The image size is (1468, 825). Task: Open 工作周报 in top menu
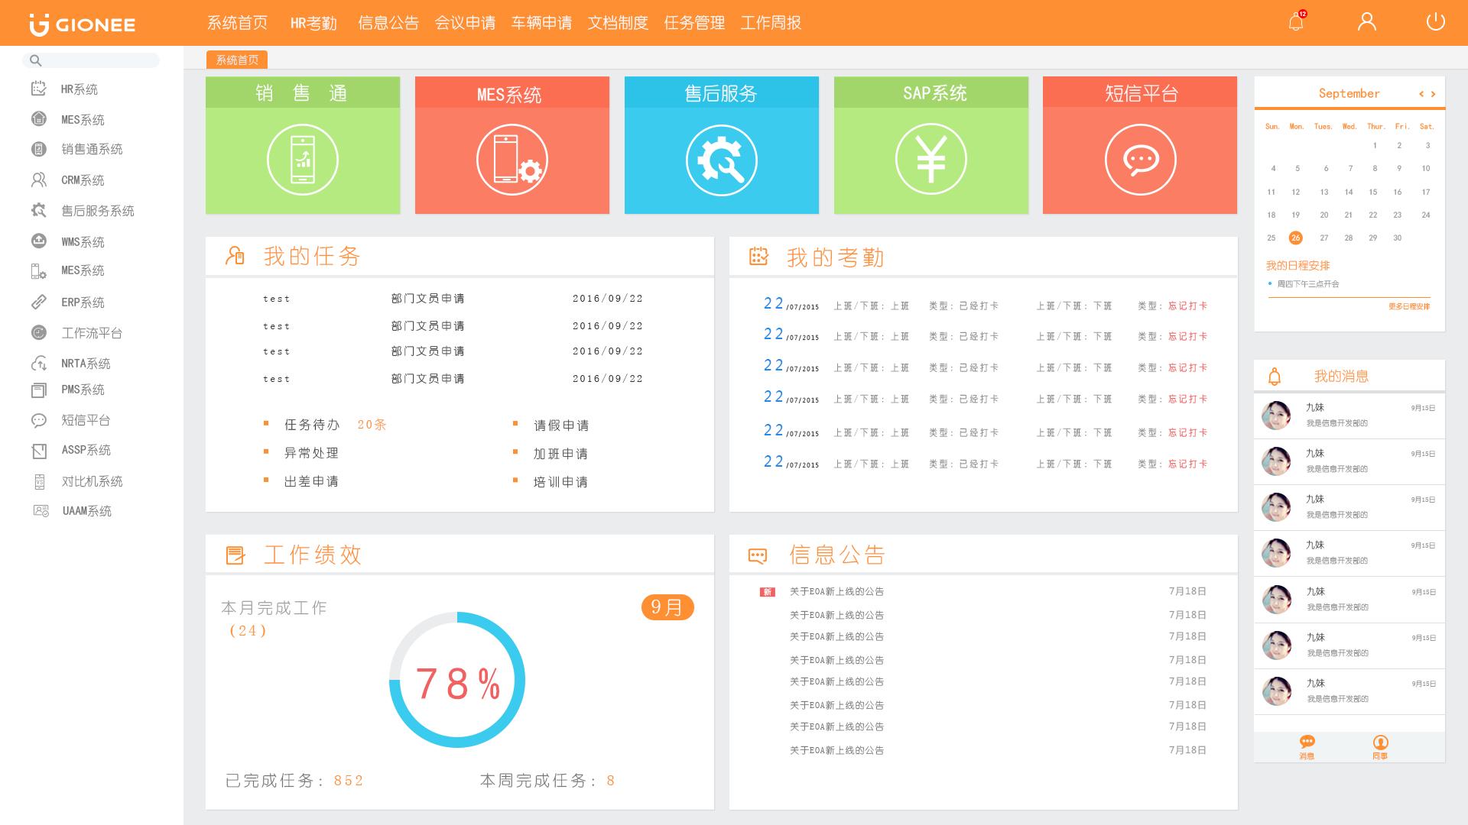click(771, 23)
